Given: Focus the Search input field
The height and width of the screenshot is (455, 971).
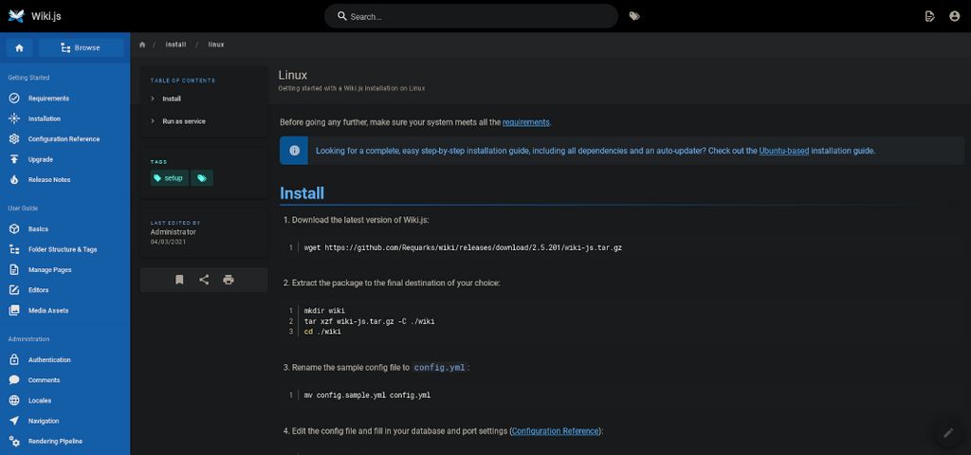Looking at the screenshot, I should [470, 16].
